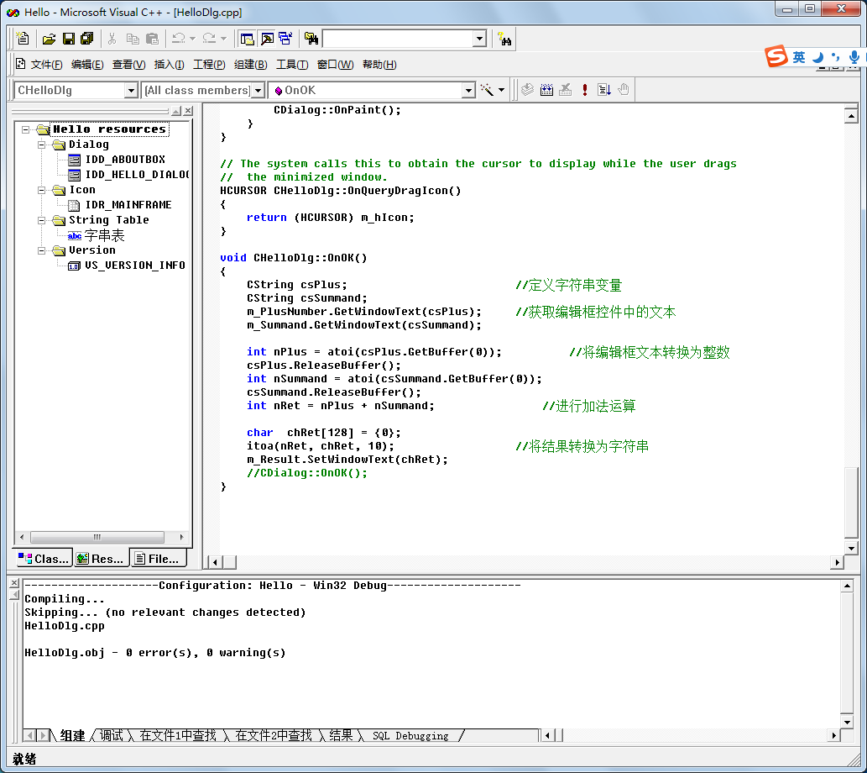This screenshot has height=773, width=867.
Task: Click inside the Find text input field
Action: tap(398, 39)
